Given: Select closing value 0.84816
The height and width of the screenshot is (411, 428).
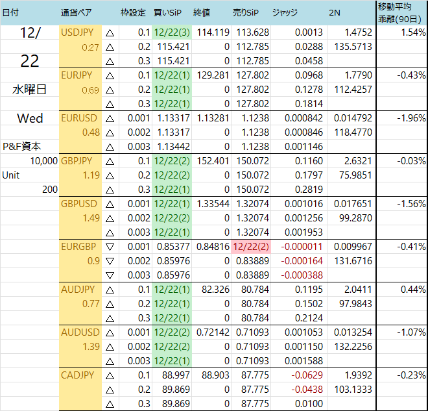Looking at the screenshot, I should tap(213, 247).
